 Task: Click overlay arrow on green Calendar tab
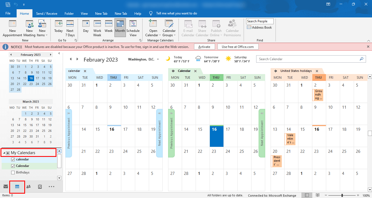173,71
